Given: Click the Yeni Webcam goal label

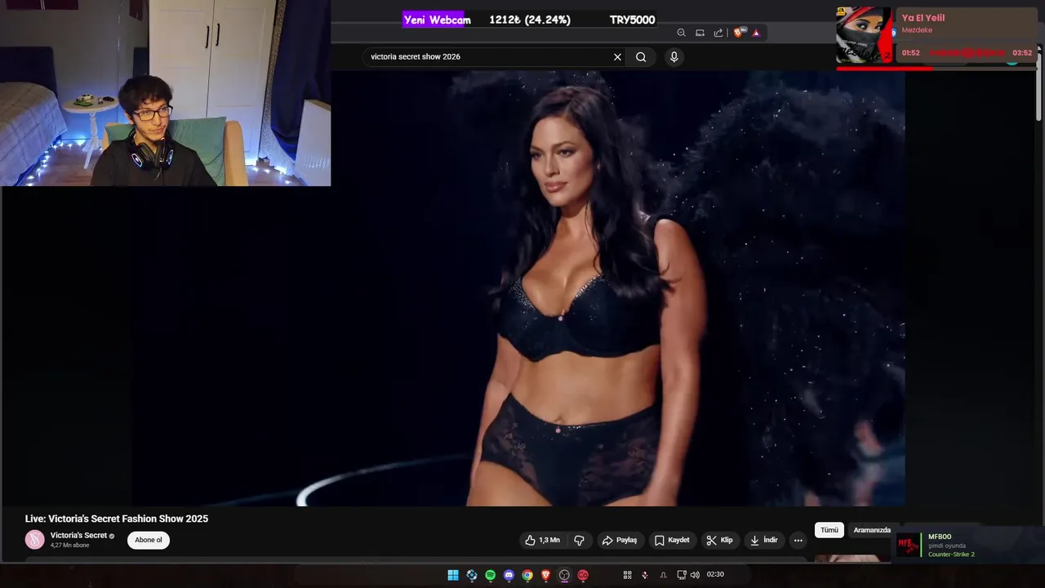Looking at the screenshot, I should pyautogui.click(x=437, y=20).
